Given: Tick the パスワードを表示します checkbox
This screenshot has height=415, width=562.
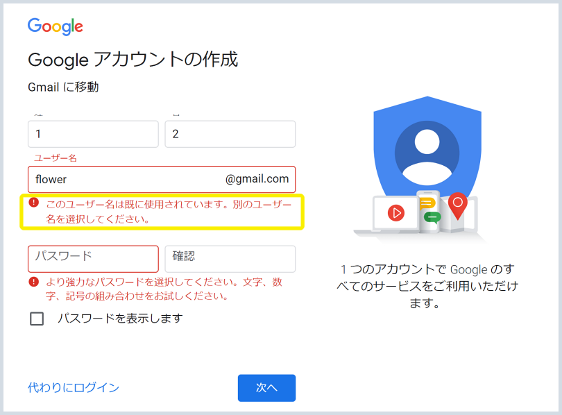Looking at the screenshot, I should coord(37,319).
